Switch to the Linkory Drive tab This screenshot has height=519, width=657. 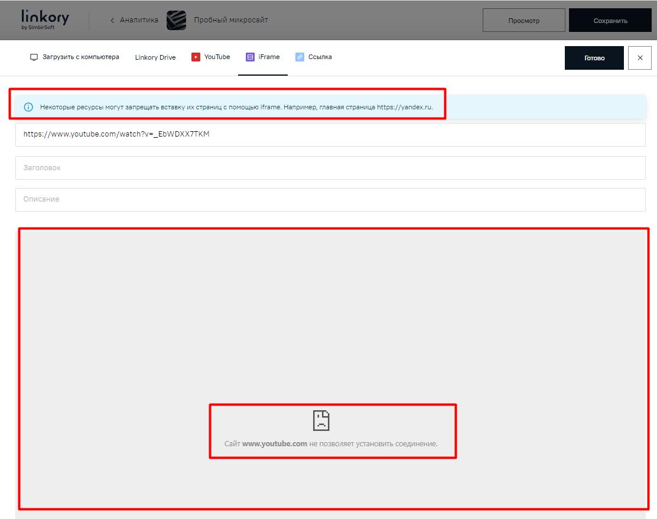tap(155, 57)
